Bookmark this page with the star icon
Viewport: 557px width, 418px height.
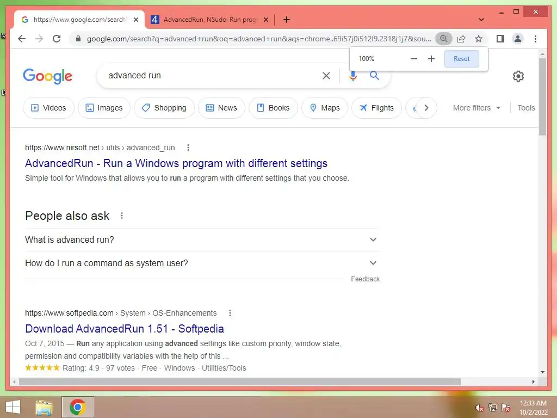pyautogui.click(x=479, y=39)
